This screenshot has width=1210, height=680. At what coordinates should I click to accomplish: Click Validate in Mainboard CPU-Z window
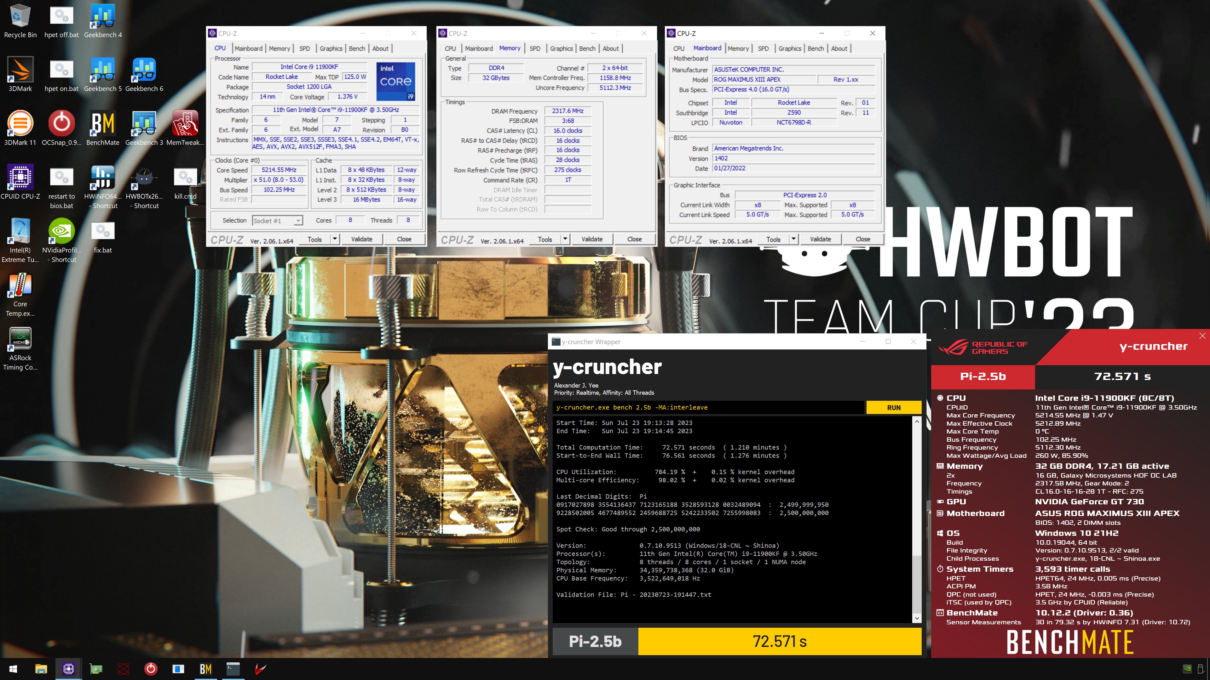(x=820, y=239)
